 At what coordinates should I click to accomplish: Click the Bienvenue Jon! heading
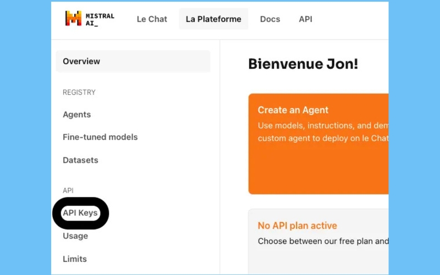click(303, 64)
